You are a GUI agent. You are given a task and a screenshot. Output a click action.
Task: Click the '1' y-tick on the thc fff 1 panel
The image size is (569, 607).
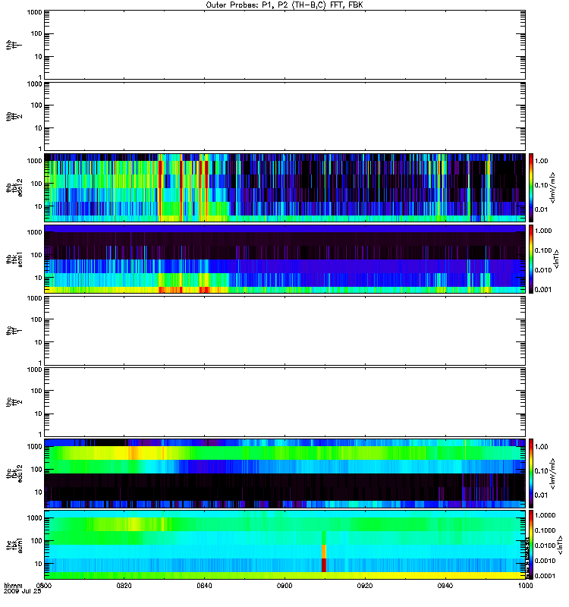pos(40,363)
